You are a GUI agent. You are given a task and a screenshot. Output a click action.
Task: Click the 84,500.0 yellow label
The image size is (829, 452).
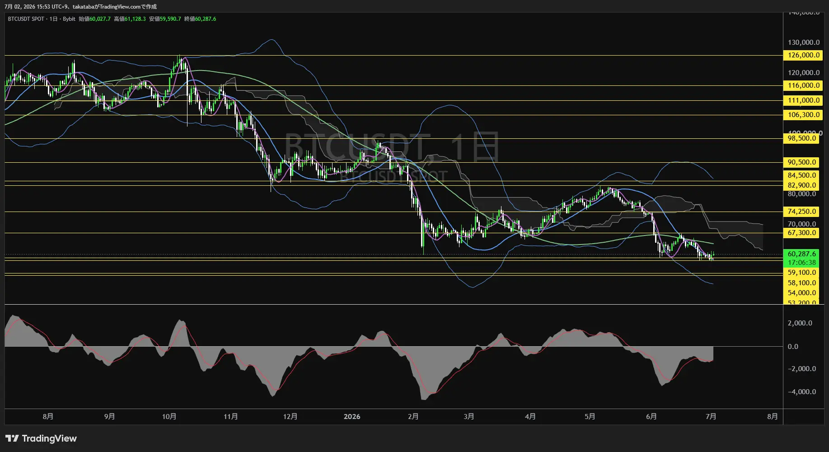801,175
